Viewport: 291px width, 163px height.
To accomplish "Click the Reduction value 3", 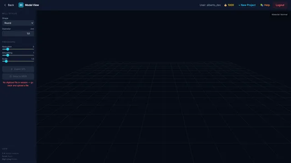I will click(x=33, y=47).
